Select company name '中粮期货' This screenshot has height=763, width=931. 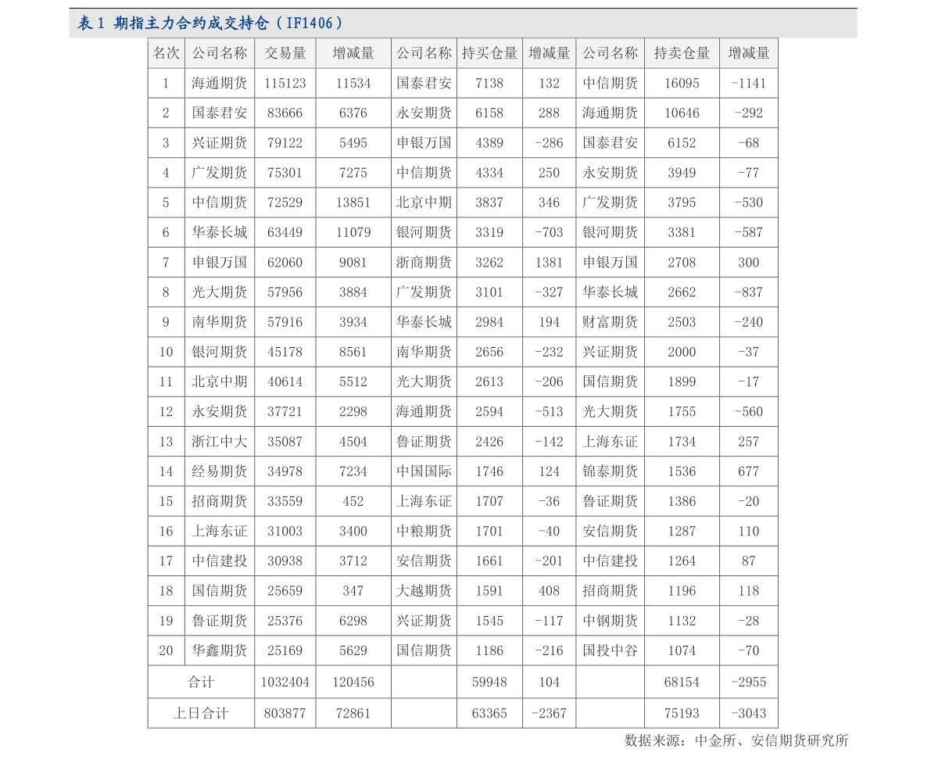pyautogui.click(x=424, y=531)
